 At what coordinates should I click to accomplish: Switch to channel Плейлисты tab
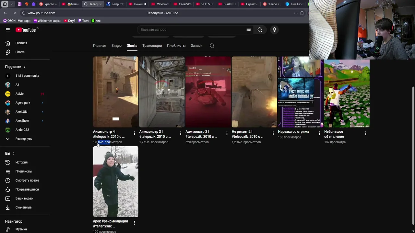click(x=176, y=46)
